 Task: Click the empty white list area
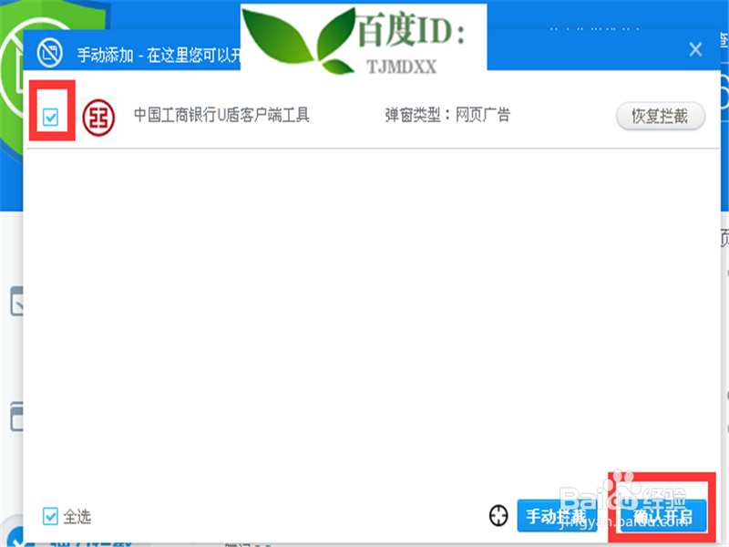364,301
